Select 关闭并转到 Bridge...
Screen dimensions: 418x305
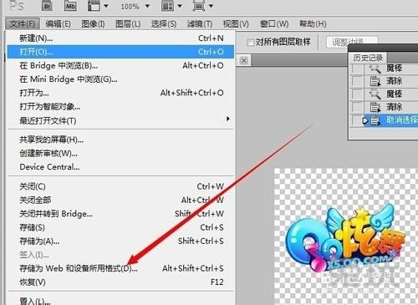[120, 214]
